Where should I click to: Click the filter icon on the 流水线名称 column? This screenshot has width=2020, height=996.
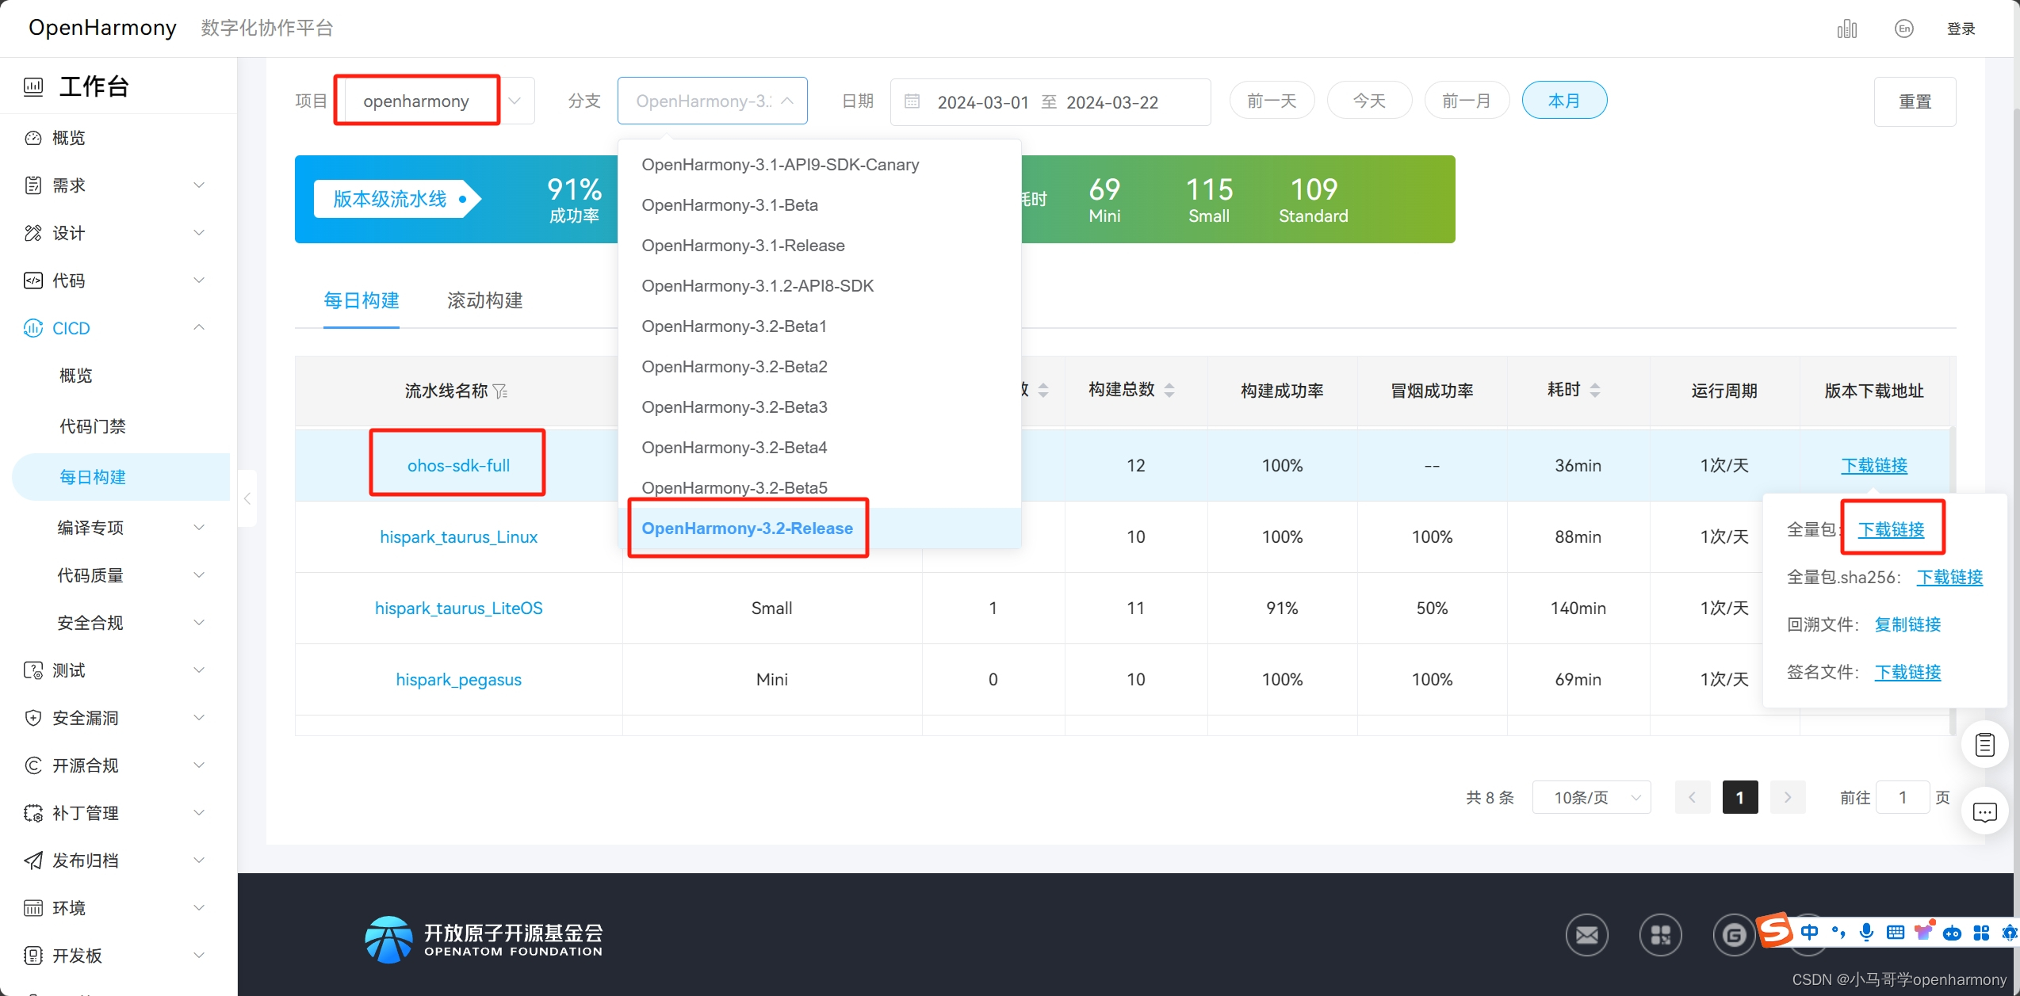click(501, 391)
